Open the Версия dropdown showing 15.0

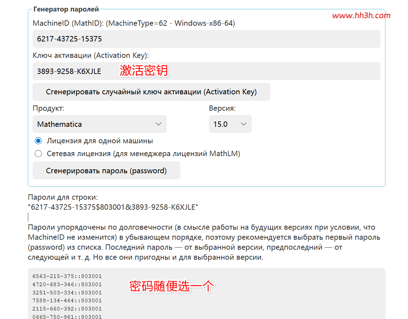point(230,124)
